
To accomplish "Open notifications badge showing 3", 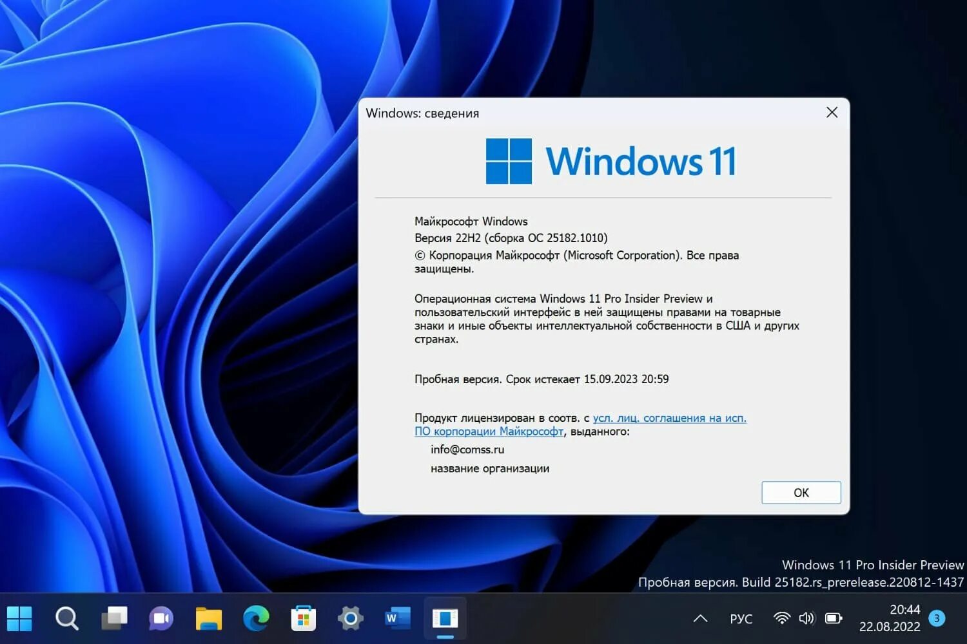I will pyautogui.click(x=937, y=618).
